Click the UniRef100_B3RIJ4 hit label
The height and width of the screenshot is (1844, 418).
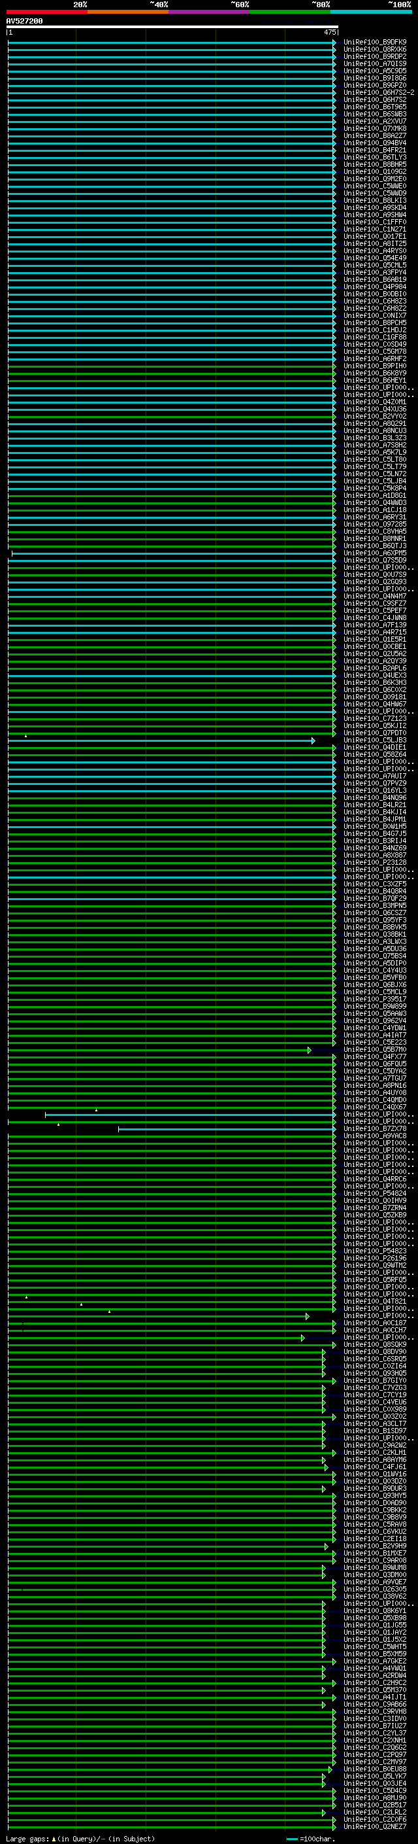(375, 841)
